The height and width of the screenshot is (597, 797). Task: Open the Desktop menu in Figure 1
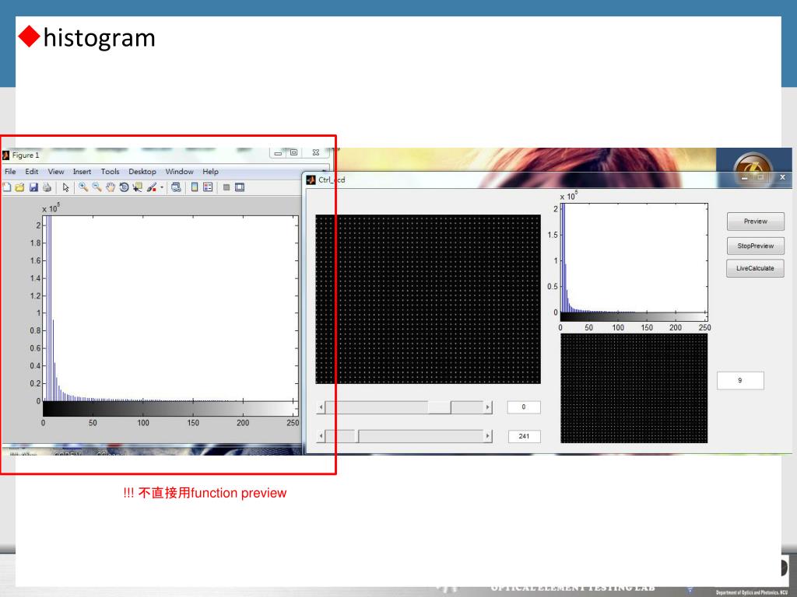(x=142, y=172)
